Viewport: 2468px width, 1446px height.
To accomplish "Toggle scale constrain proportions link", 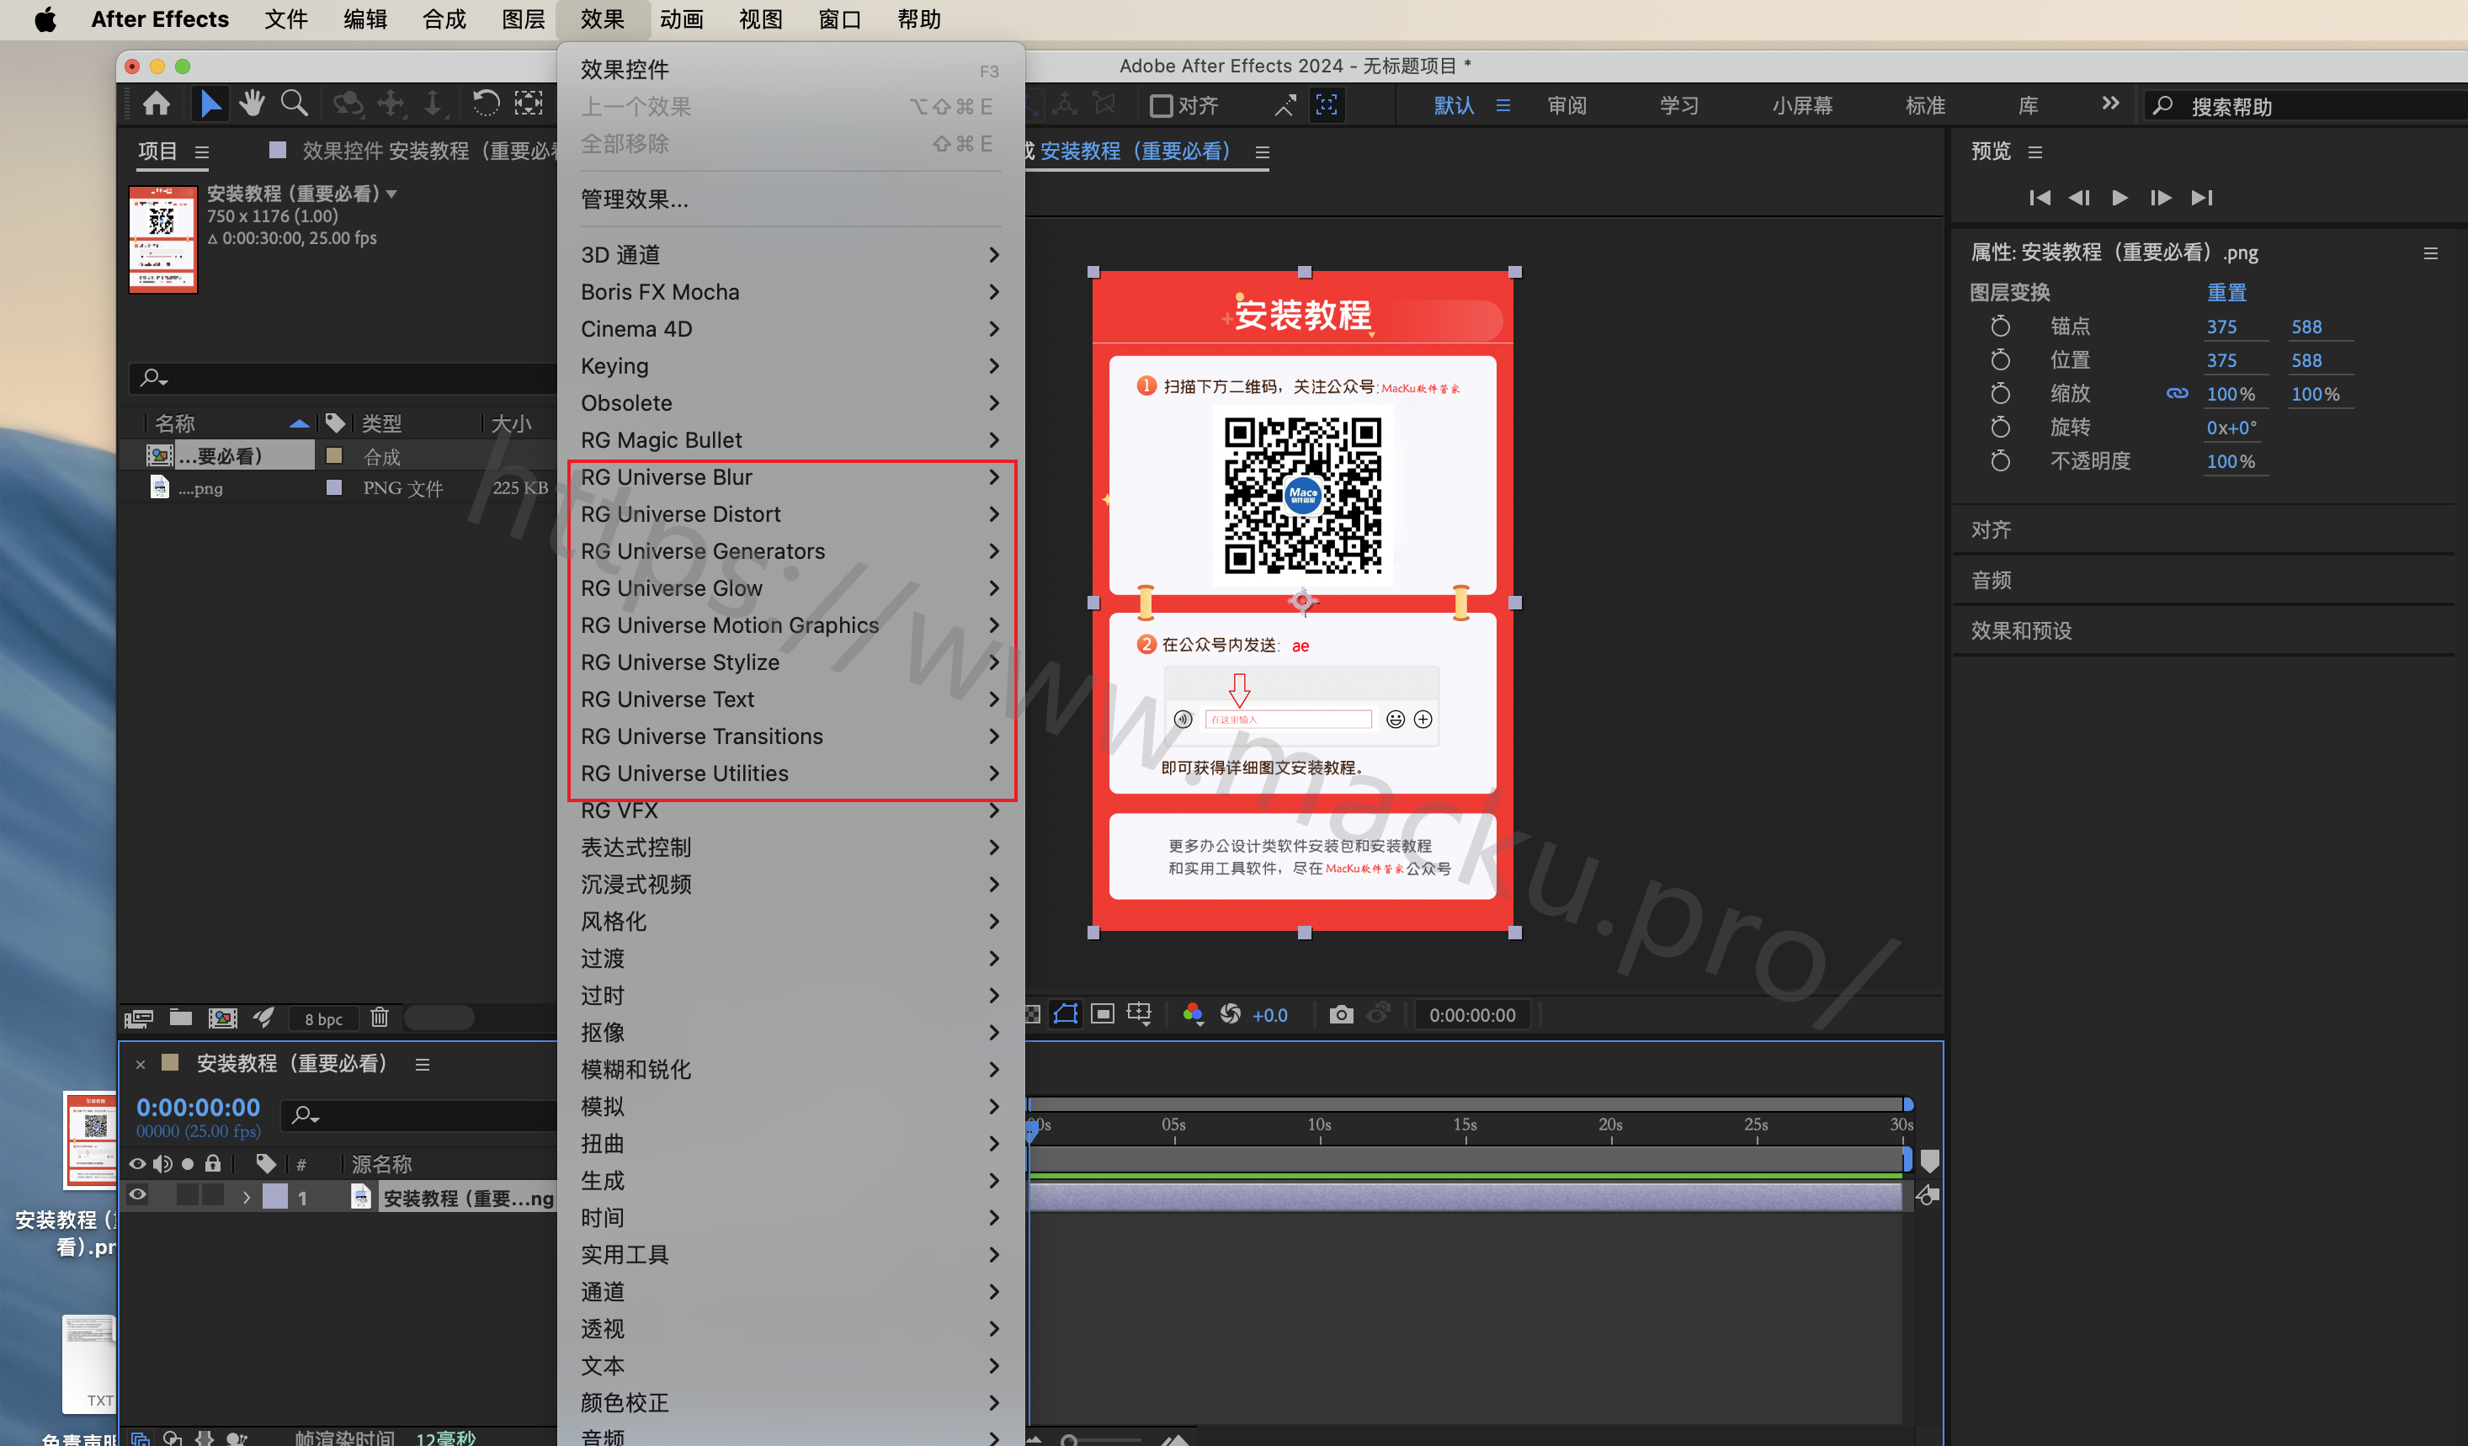I will click(2176, 392).
